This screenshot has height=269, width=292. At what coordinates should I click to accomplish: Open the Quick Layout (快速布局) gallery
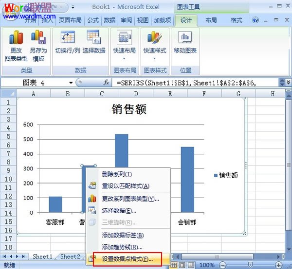[x=125, y=45]
